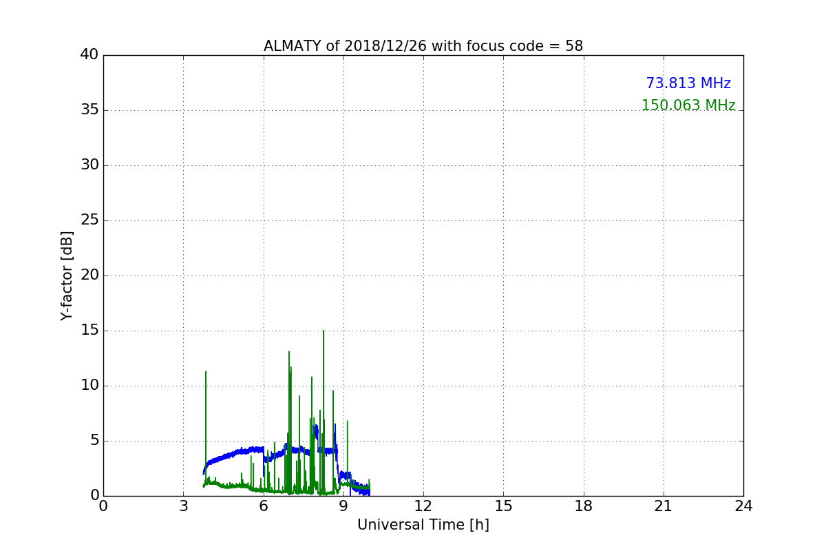Click the y-axis tick label 35

pos(89,110)
